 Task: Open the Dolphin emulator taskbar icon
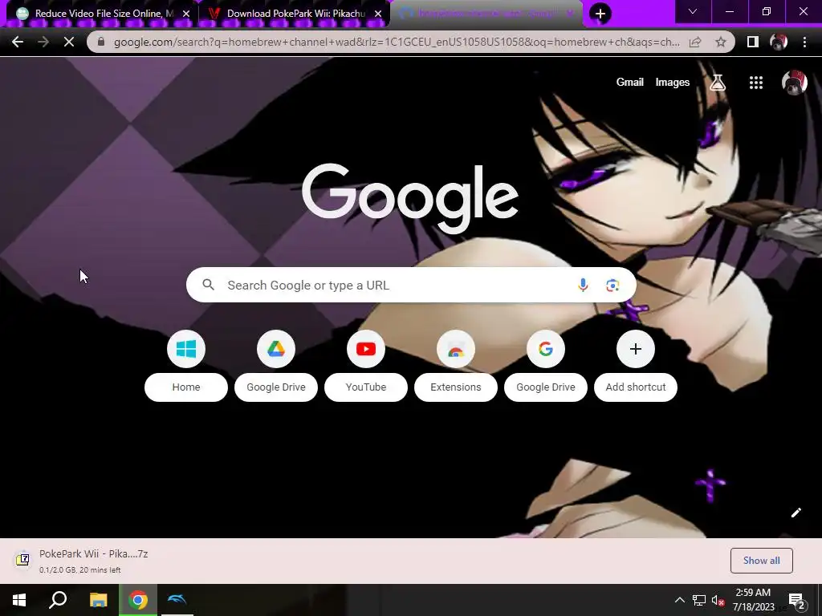coord(177,600)
